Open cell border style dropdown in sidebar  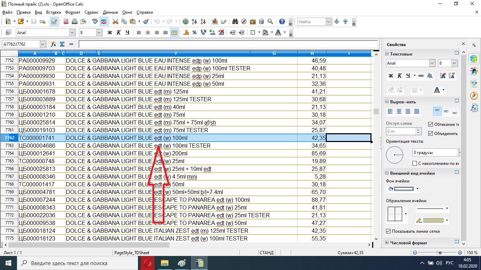pyautogui.click(x=406, y=213)
